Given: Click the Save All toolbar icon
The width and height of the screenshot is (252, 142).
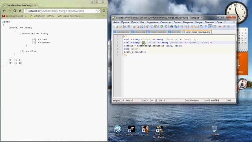Looking at the screenshot, I should [x=129, y=26].
